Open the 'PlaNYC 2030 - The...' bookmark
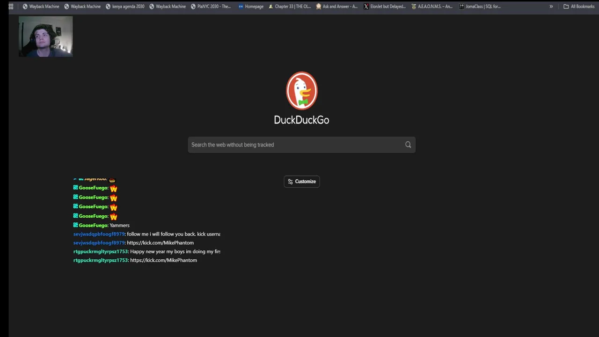The image size is (599, 337). (211, 7)
